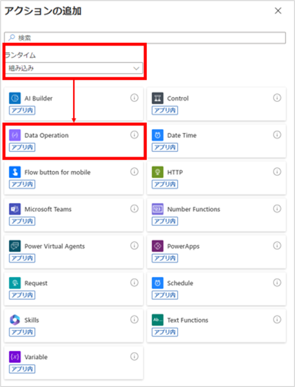
Task: Click the AI Builder connector icon
Action: click(x=15, y=98)
